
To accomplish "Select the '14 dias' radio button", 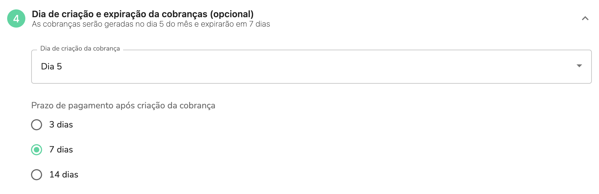I will pyautogui.click(x=36, y=175).
